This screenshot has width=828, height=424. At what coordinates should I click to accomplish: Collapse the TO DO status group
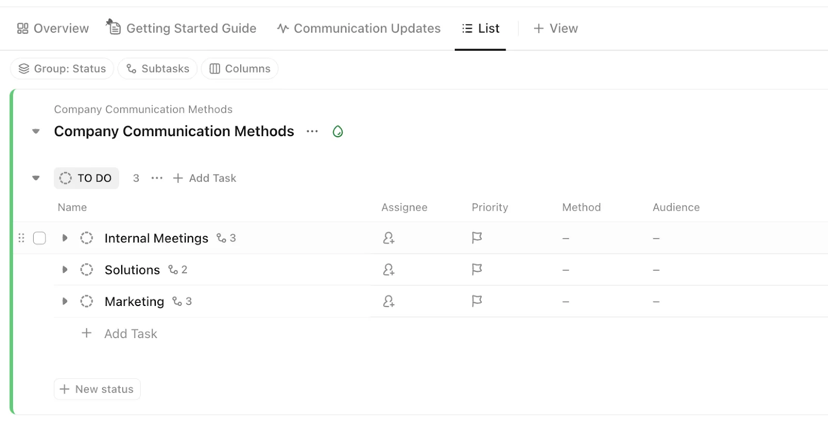point(36,178)
